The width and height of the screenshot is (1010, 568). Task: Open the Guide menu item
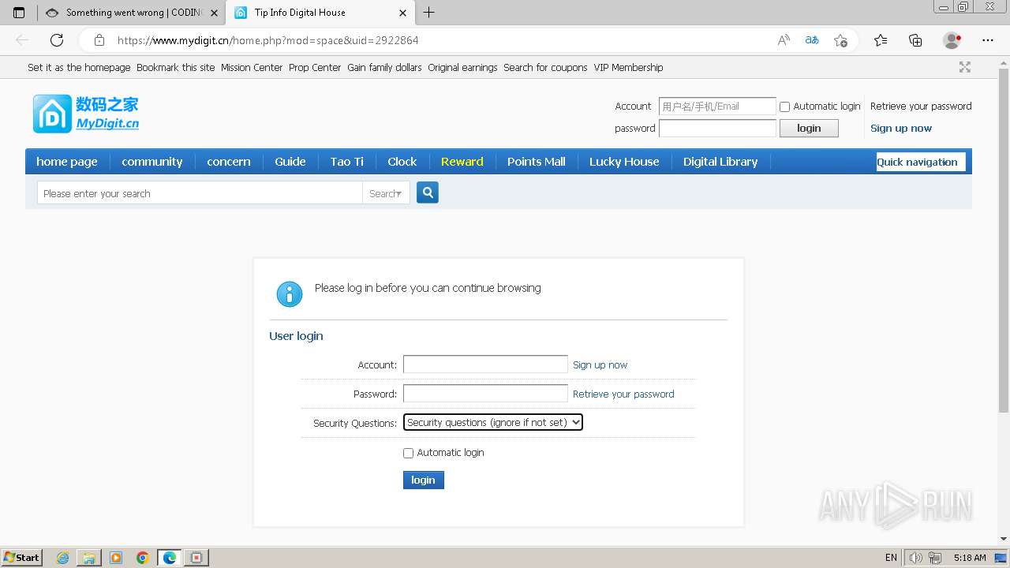290,162
